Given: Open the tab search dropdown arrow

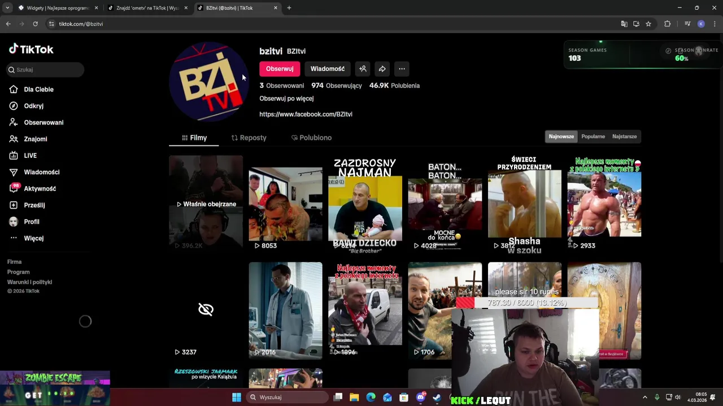Looking at the screenshot, I should [7, 8].
